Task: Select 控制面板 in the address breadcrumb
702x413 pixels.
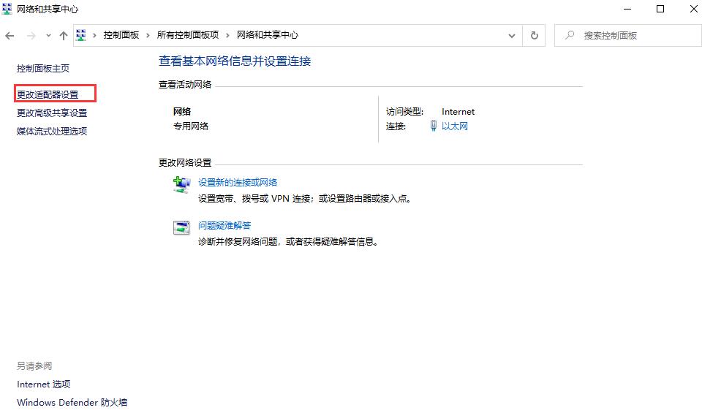Action: click(121, 35)
